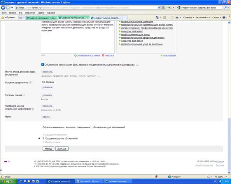The height and width of the screenshot is (184, 231).
Task: Open info icon next to additional relevant phrases
Action: (x=137, y=65)
